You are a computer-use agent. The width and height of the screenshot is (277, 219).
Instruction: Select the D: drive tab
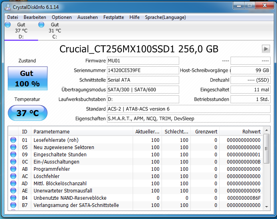[21, 31]
